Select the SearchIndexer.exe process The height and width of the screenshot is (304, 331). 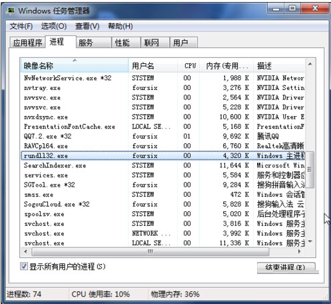163,165
